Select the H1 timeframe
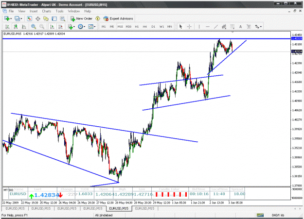The image size is (304, 219). click(137, 27)
